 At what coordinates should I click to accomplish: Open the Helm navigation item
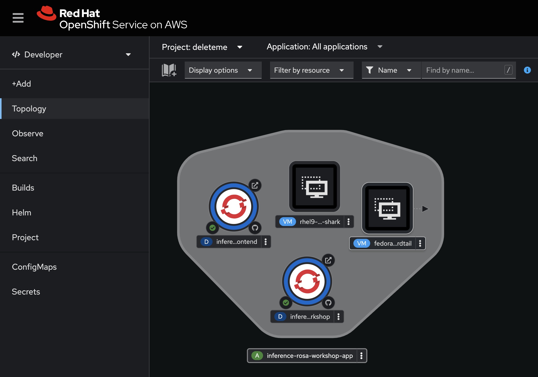pyautogui.click(x=21, y=213)
